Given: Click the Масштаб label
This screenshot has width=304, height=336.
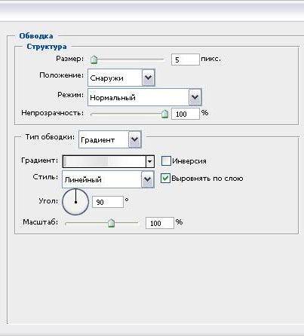Looking at the screenshot, I should pyautogui.click(x=41, y=222).
